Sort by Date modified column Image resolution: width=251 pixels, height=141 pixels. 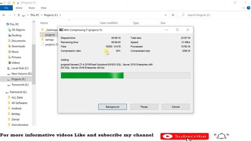(109, 23)
